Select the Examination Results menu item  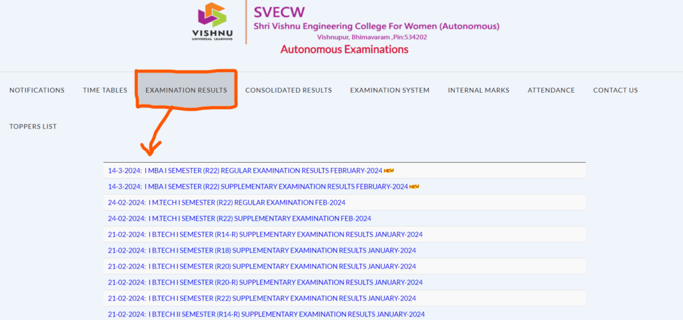186,90
